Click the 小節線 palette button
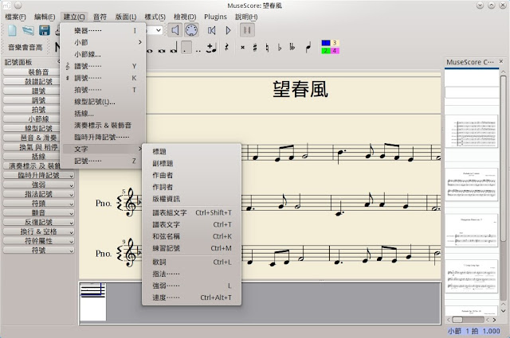Screen dimensions: 510x338 pos(32,118)
